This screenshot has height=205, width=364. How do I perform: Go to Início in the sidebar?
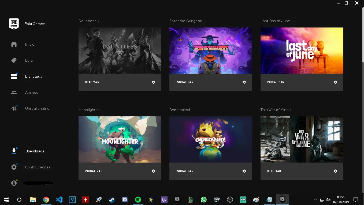pyautogui.click(x=30, y=44)
